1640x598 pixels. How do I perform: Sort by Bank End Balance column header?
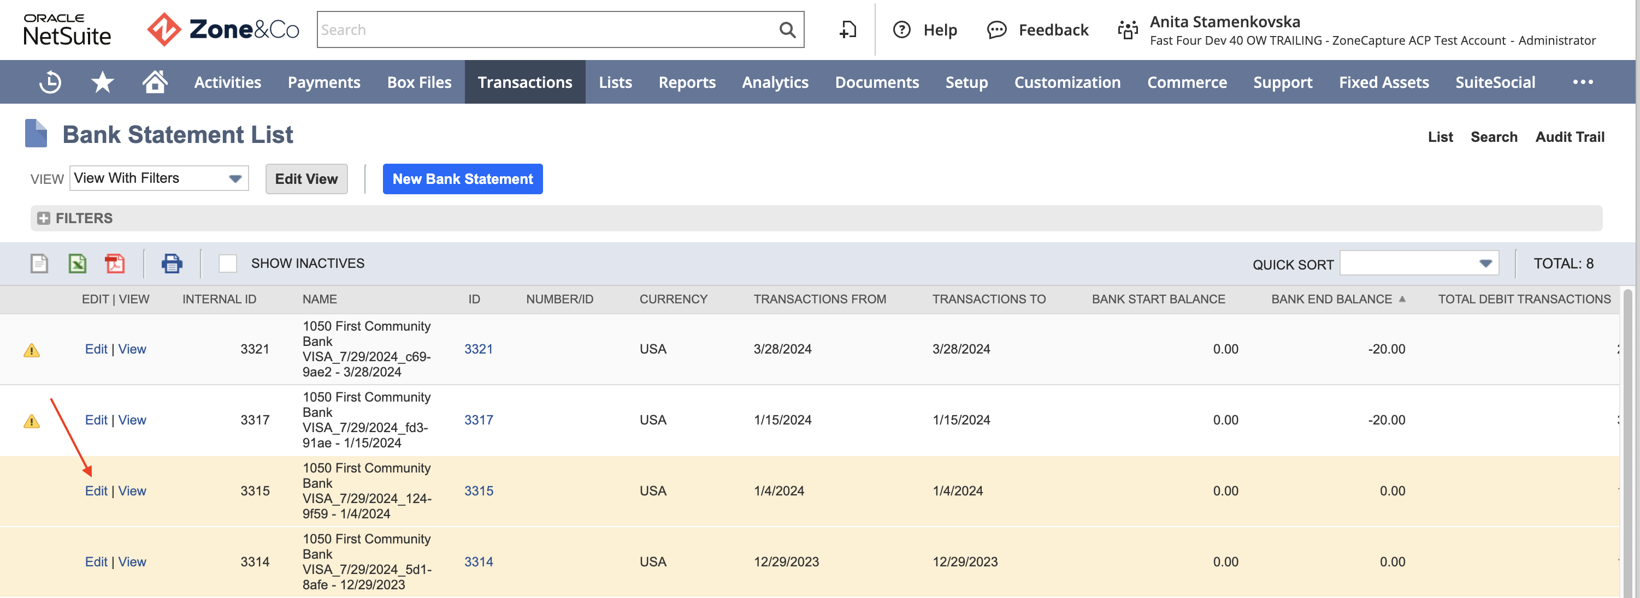pyautogui.click(x=1331, y=299)
